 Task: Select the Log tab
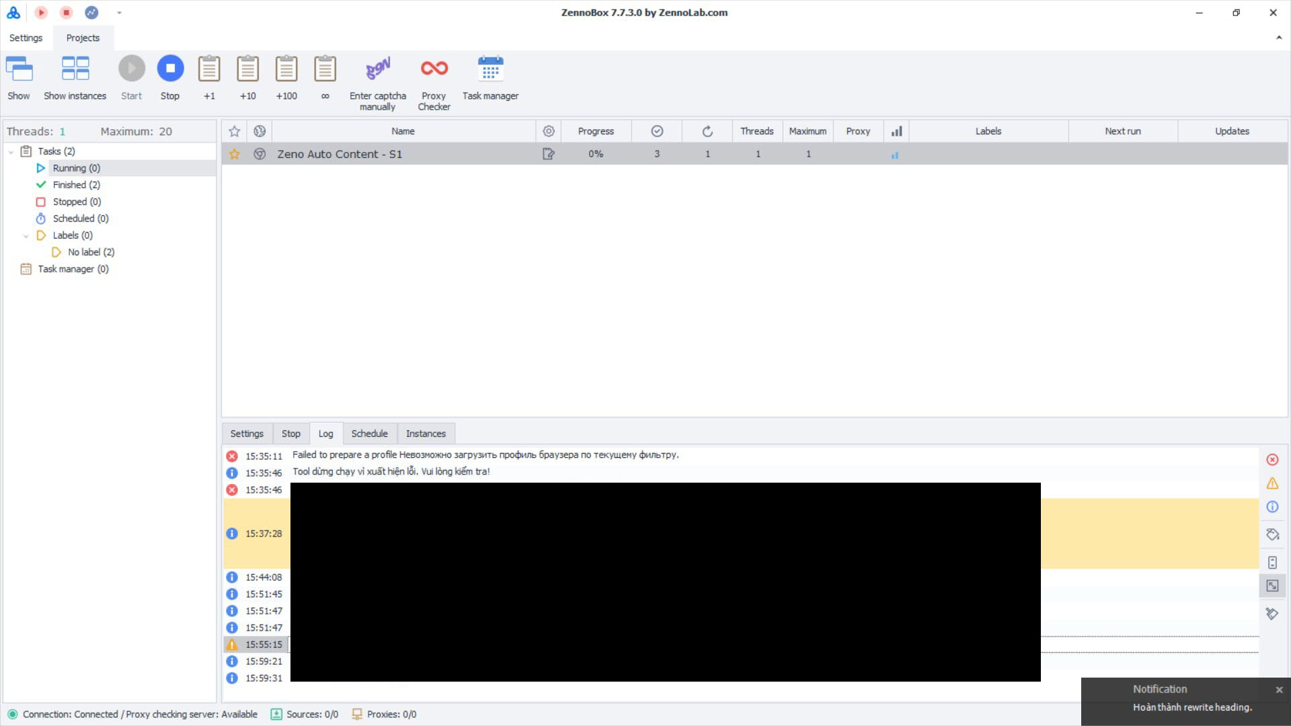[x=326, y=434]
